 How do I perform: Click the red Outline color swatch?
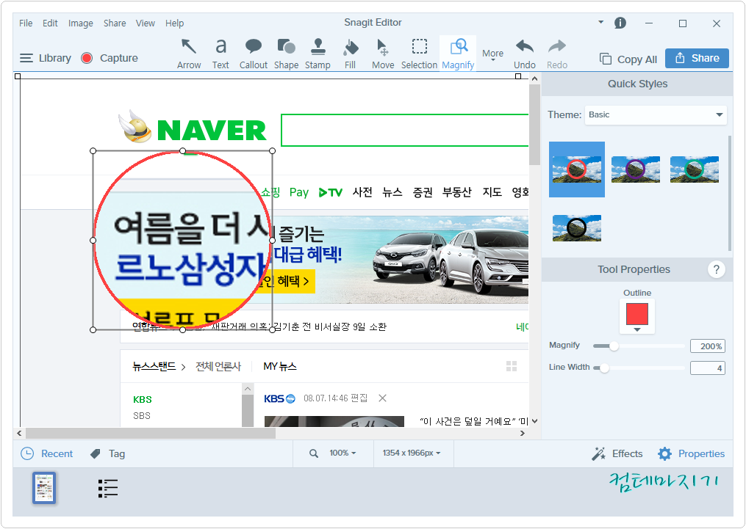click(x=637, y=314)
